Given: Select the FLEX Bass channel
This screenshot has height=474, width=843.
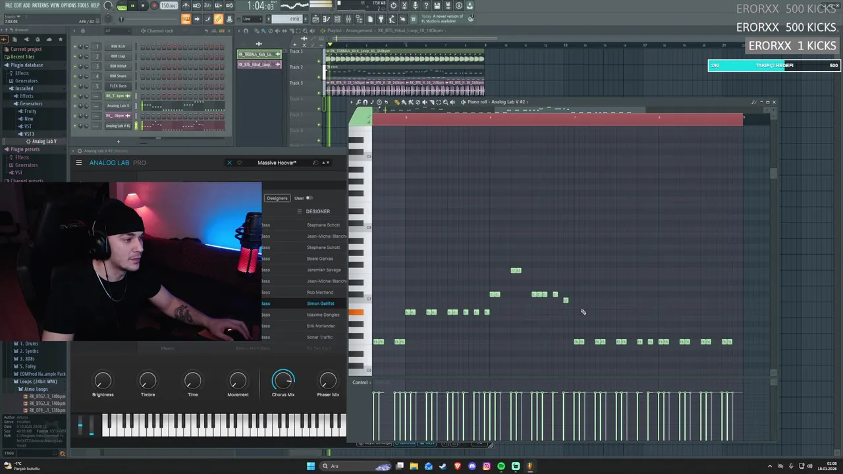Looking at the screenshot, I should click(118, 86).
